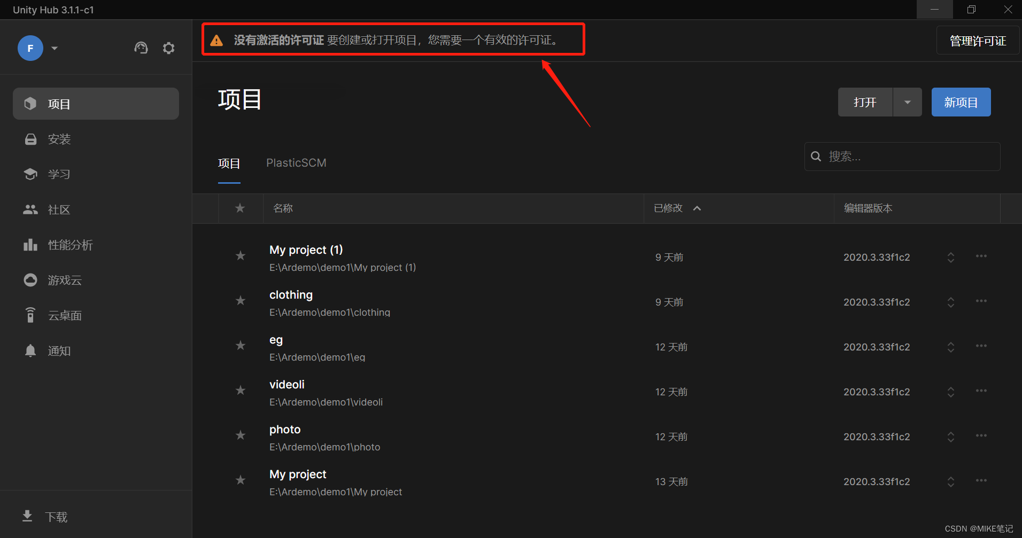Open 游戏云 in the sidebar
Viewport: 1022px width, 538px height.
(96, 280)
